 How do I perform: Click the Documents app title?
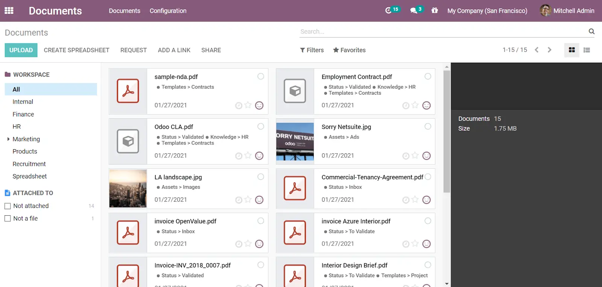(x=55, y=11)
